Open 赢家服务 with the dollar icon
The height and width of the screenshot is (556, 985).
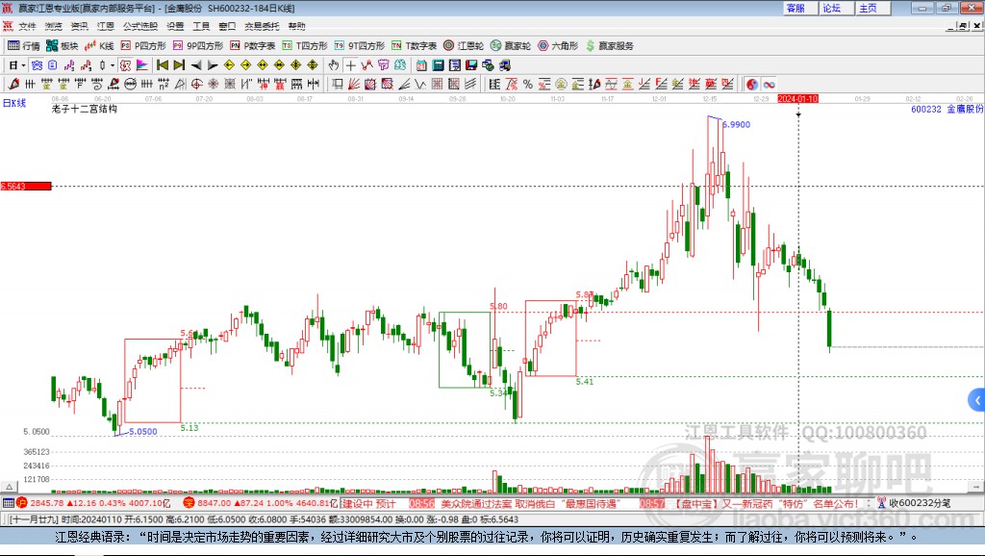[x=609, y=46]
